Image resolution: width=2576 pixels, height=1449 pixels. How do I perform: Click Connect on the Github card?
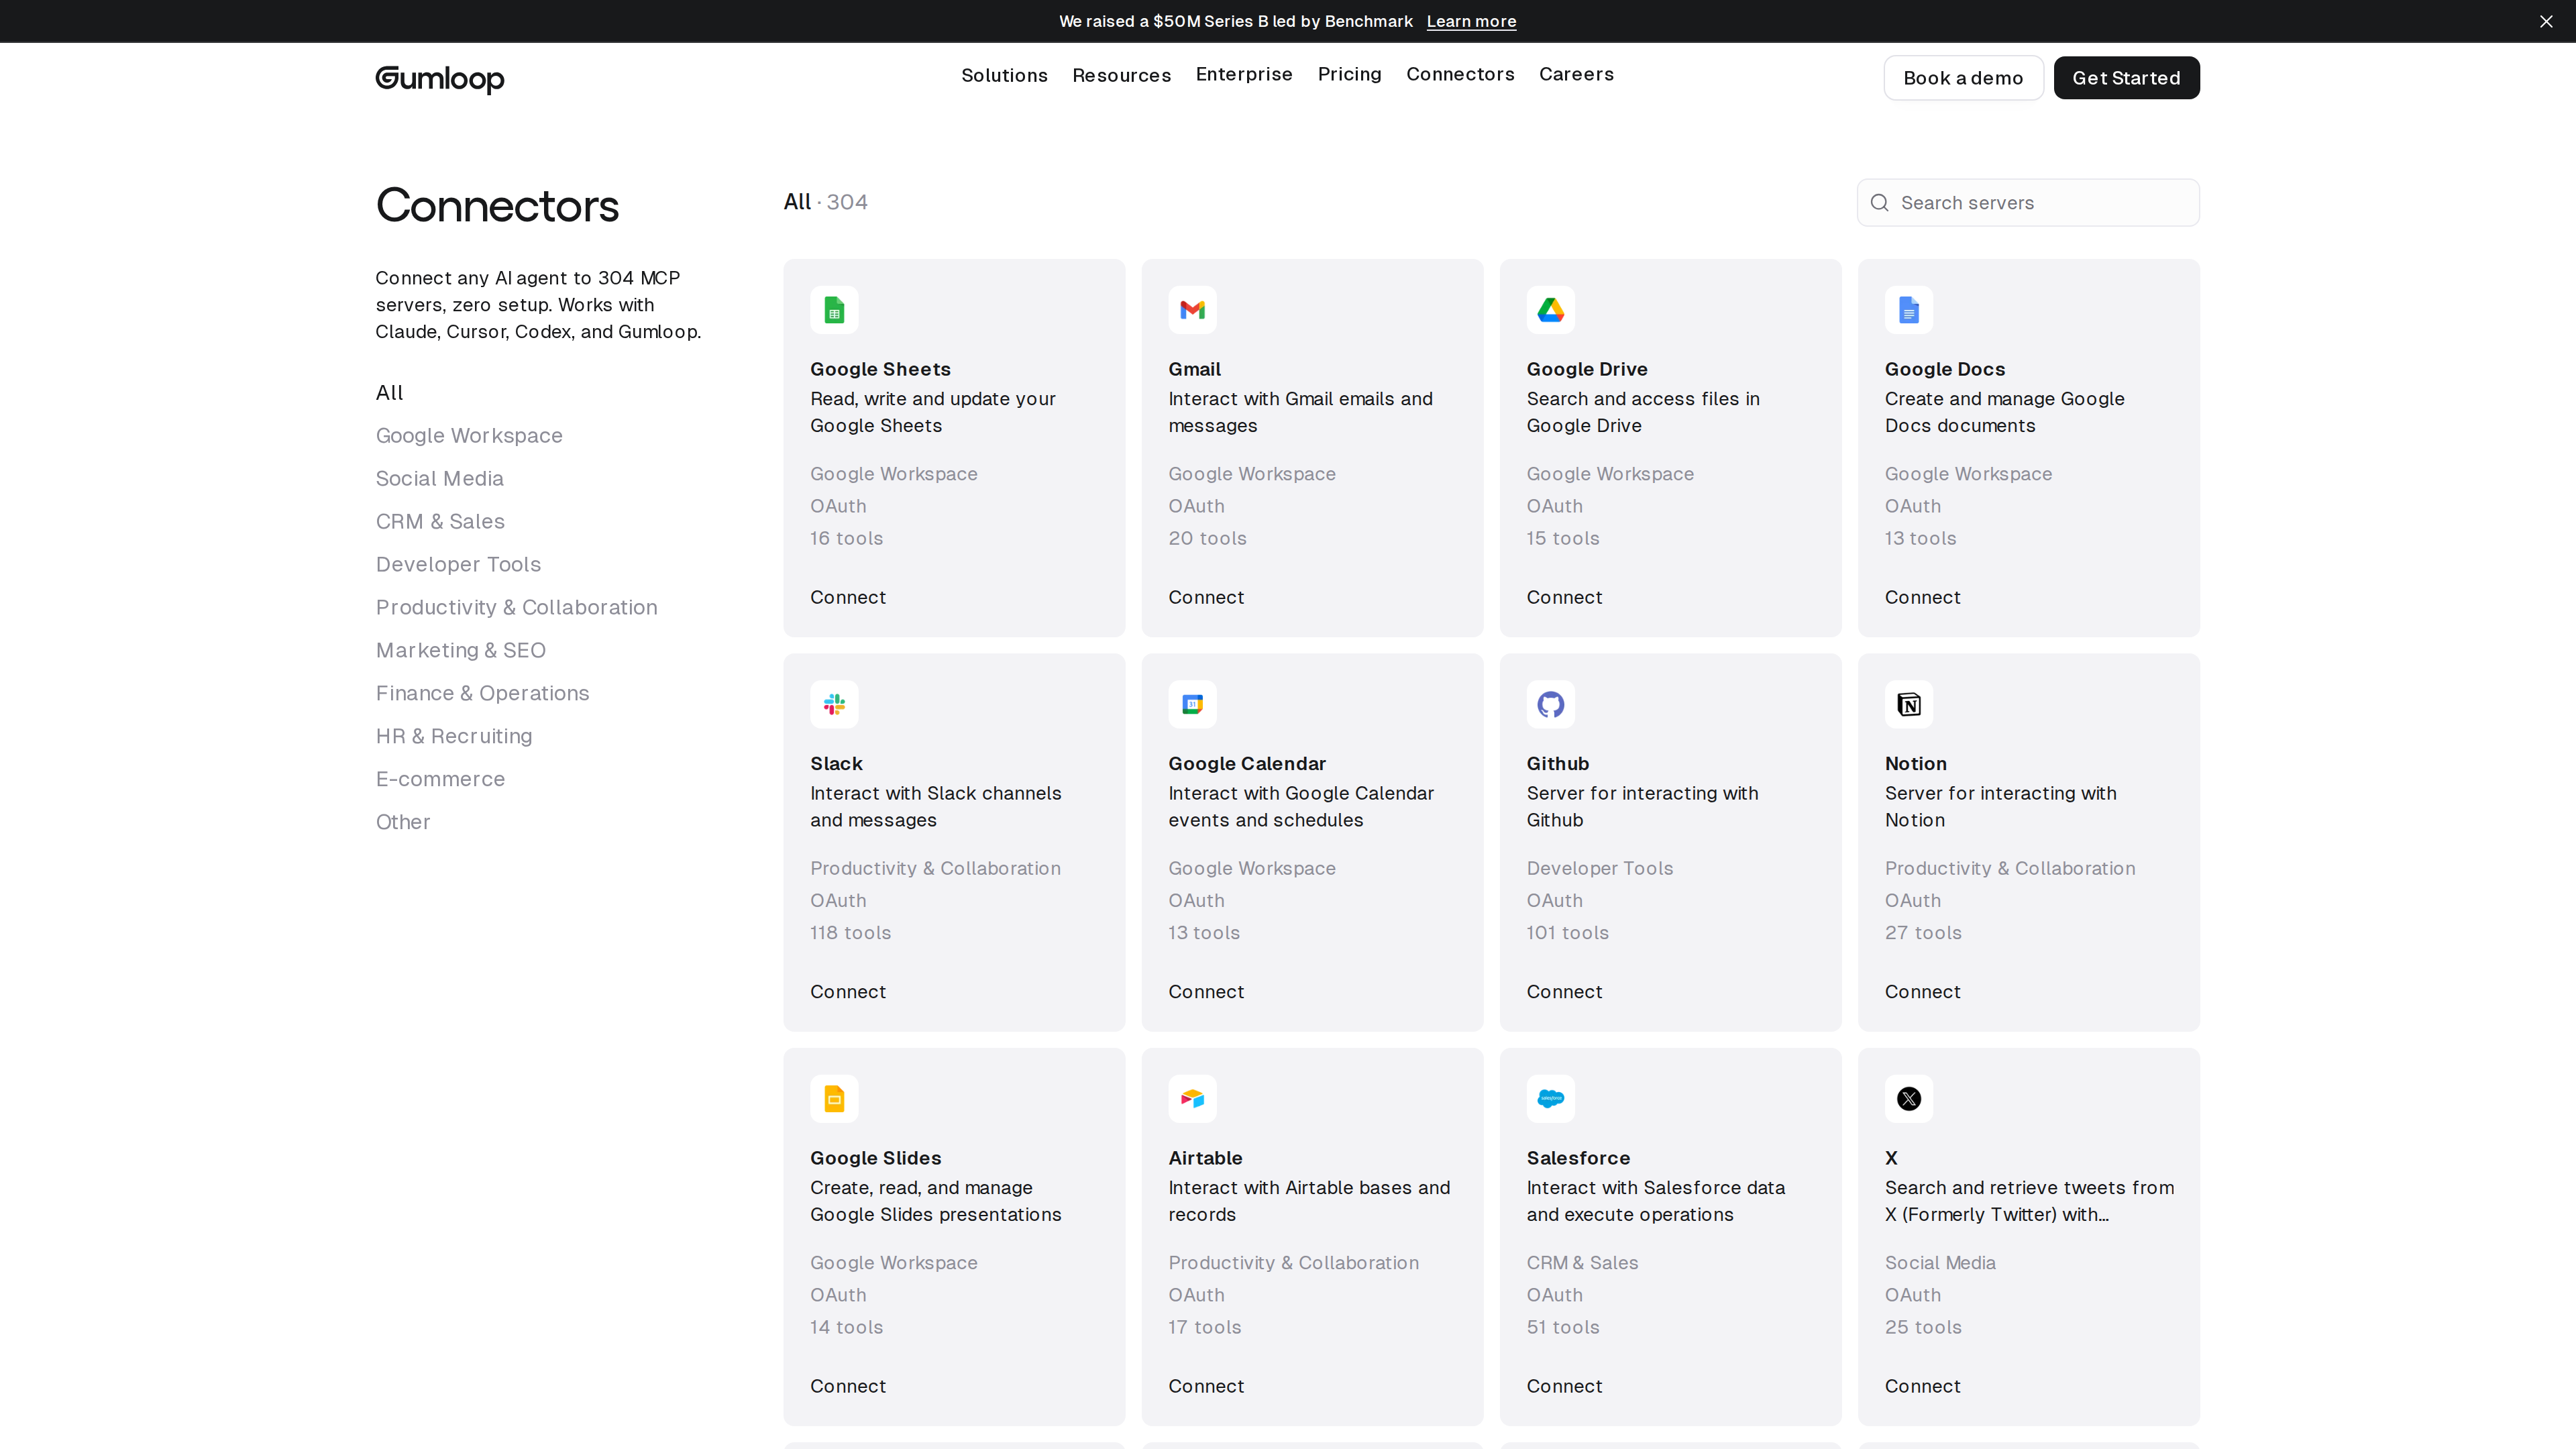pyautogui.click(x=1564, y=992)
